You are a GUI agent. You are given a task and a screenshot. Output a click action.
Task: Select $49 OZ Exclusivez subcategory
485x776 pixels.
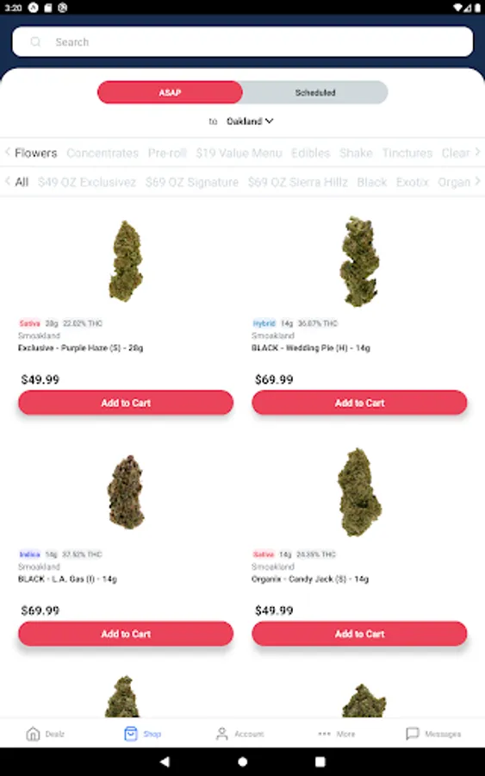[87, 182]
